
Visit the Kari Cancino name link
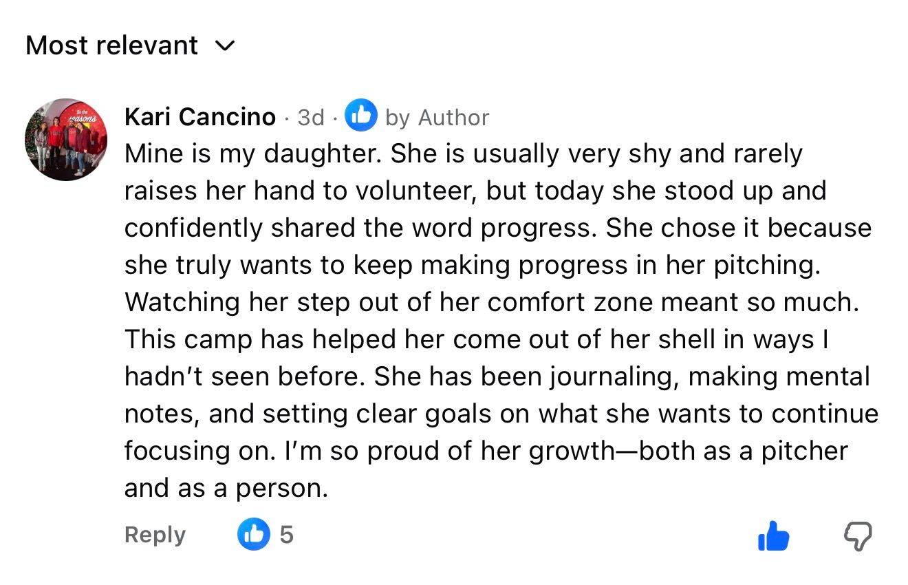[199, 117]
